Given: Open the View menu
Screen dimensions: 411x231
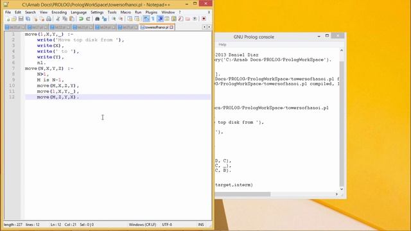Looking at the screenshot, I should (44, 12).
